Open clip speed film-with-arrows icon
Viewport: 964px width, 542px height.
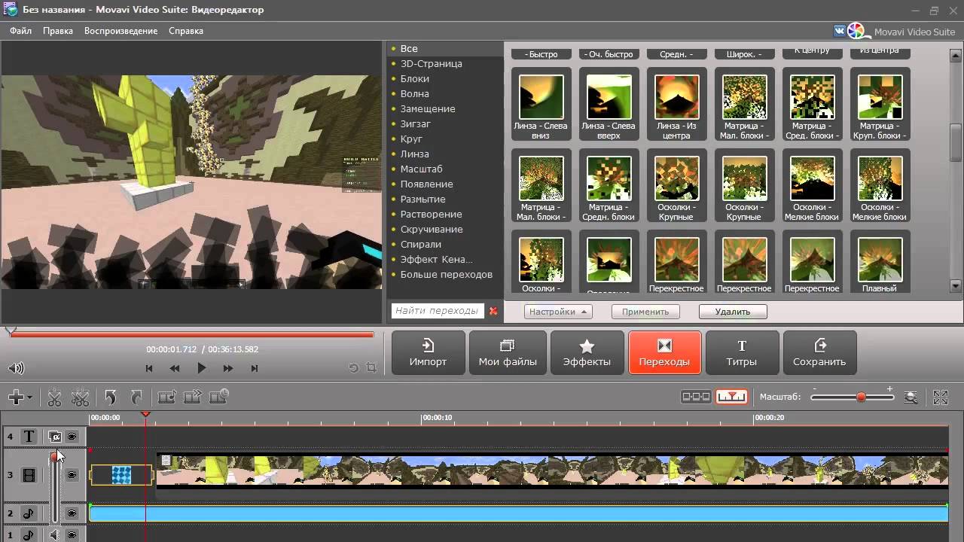pos(193,397)
